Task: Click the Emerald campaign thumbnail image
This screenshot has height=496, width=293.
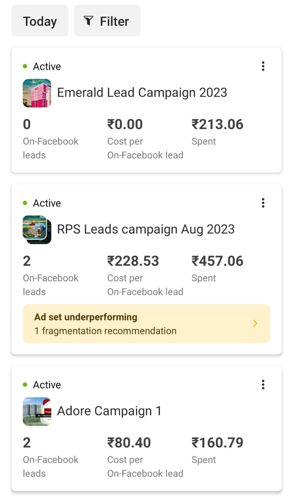Action: coord(37,93)
